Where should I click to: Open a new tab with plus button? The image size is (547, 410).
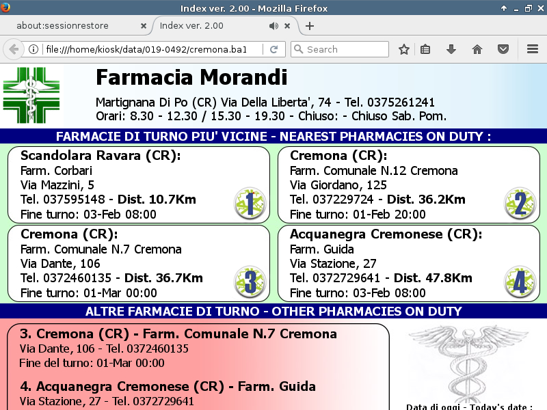coord(310,26)
